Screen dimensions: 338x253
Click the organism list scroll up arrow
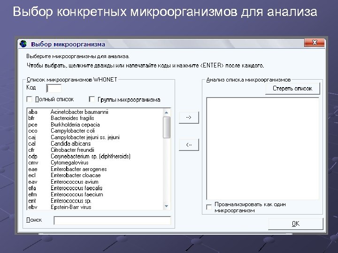click(166, 112)
